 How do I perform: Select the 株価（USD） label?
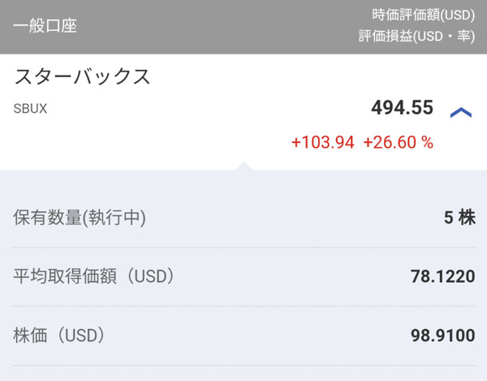pyautogui.click(x=59, y=335)
